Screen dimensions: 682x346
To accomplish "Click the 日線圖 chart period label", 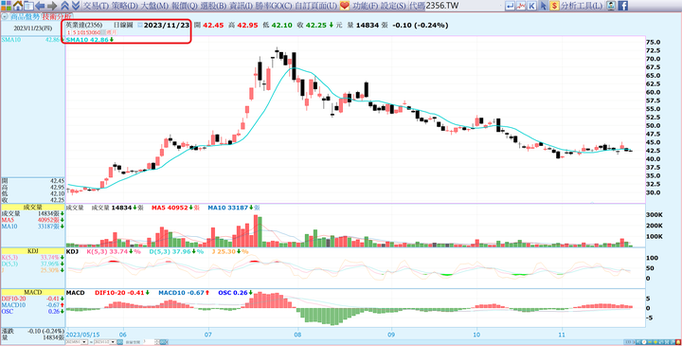I will tap(123, 26).
